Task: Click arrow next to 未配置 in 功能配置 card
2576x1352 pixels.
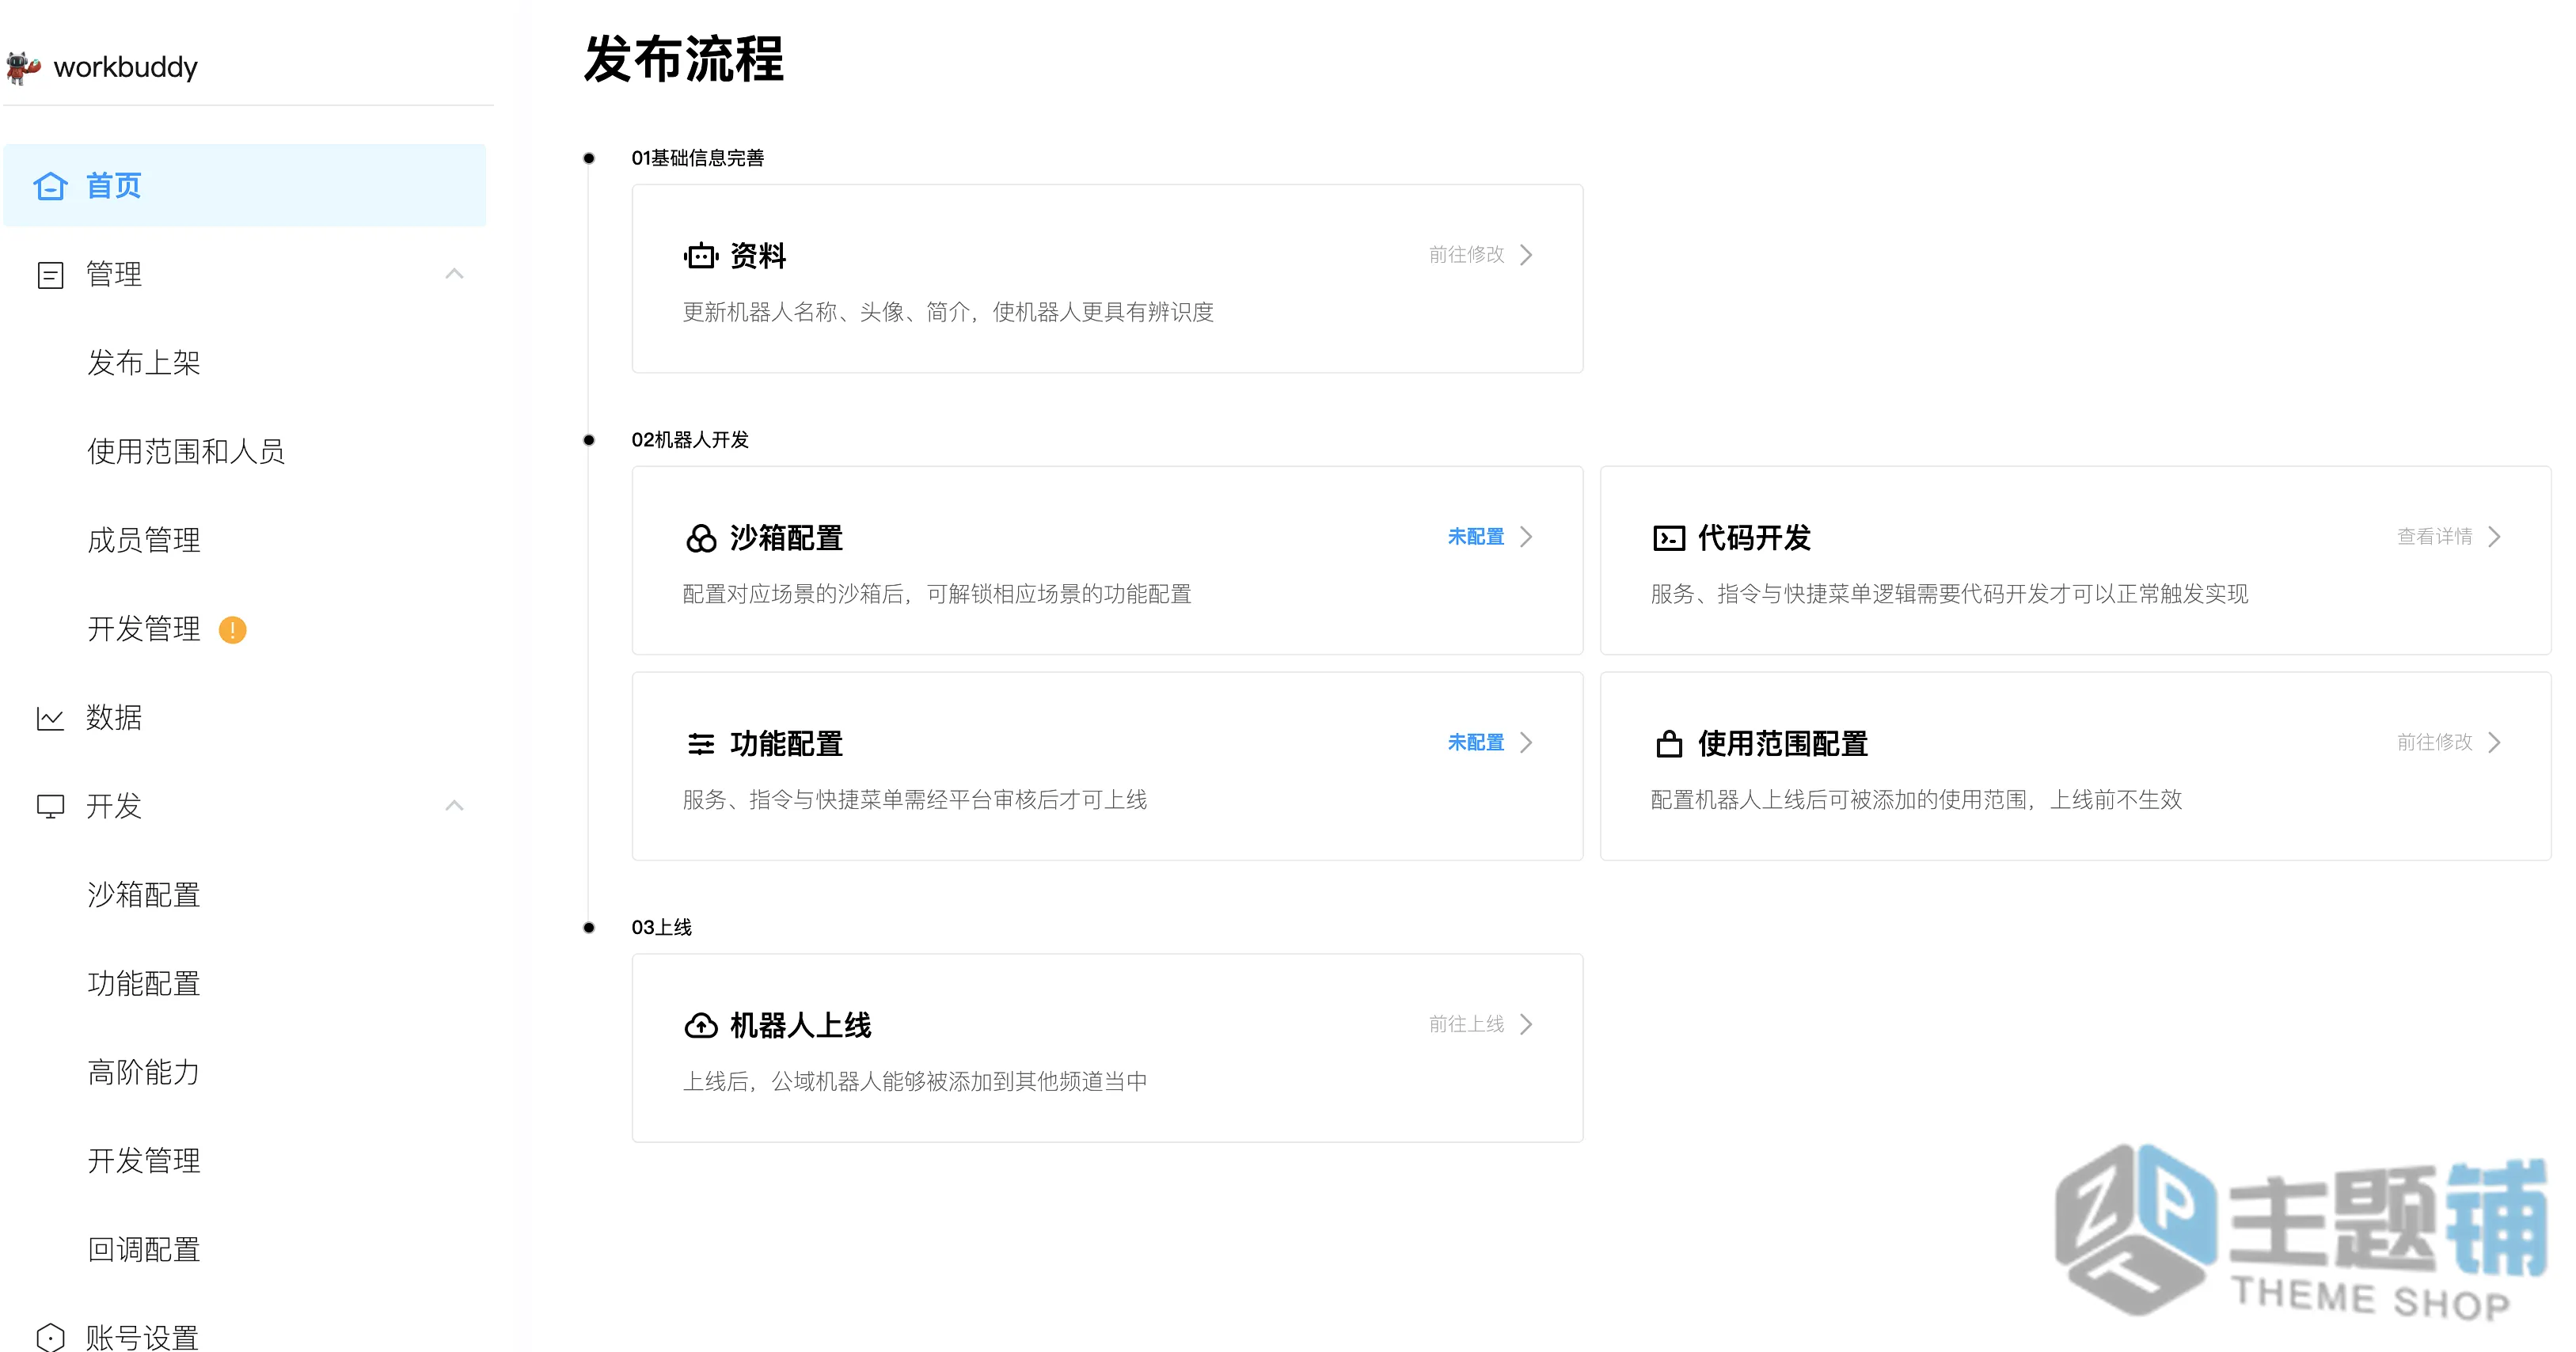Action: pos(1526,743)
